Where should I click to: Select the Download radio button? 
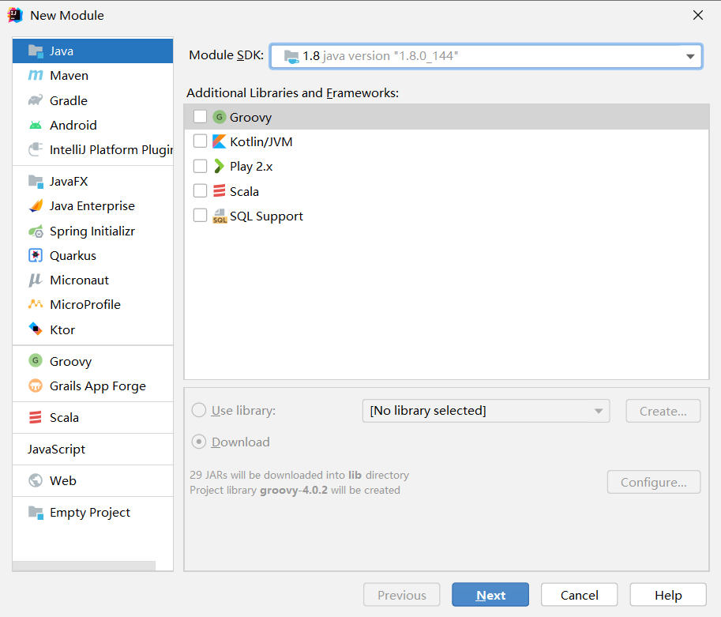pos(199,442)
